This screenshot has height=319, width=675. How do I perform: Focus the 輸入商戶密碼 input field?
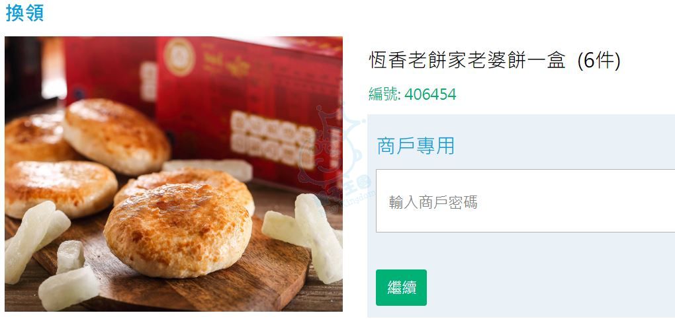tap(525, 201)
